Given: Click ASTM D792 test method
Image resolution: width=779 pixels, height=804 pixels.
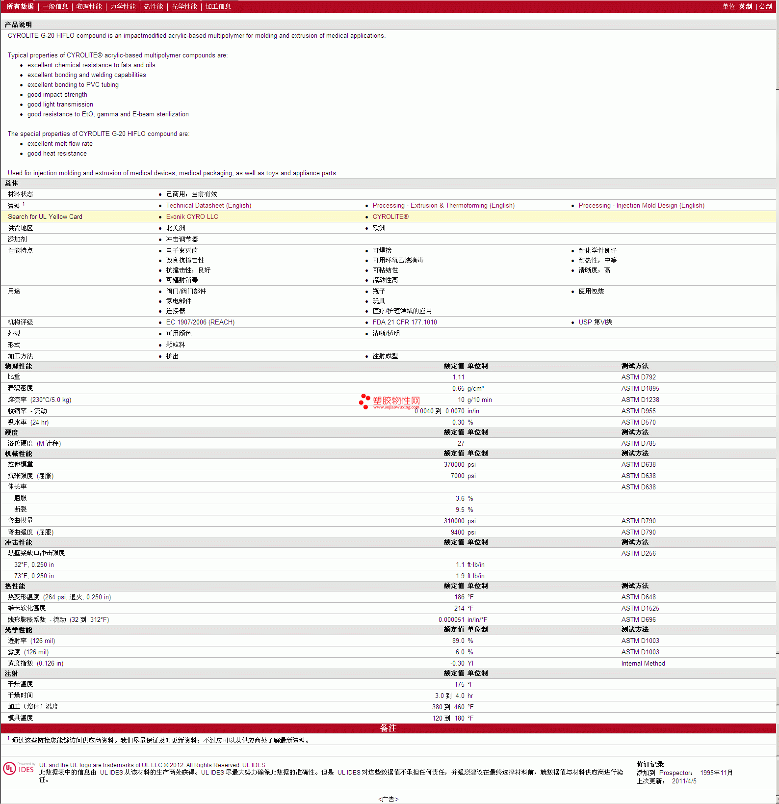Looking at the screenshot, I should (638, 377).
